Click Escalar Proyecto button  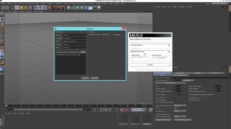pyautogui.click(x=170, y=83)
